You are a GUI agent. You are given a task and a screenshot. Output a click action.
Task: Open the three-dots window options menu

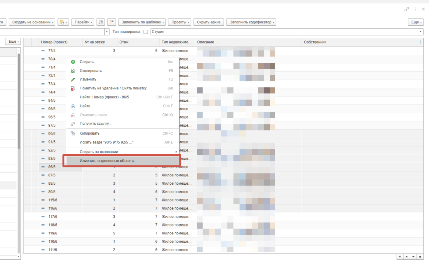(x=415, y=9)
